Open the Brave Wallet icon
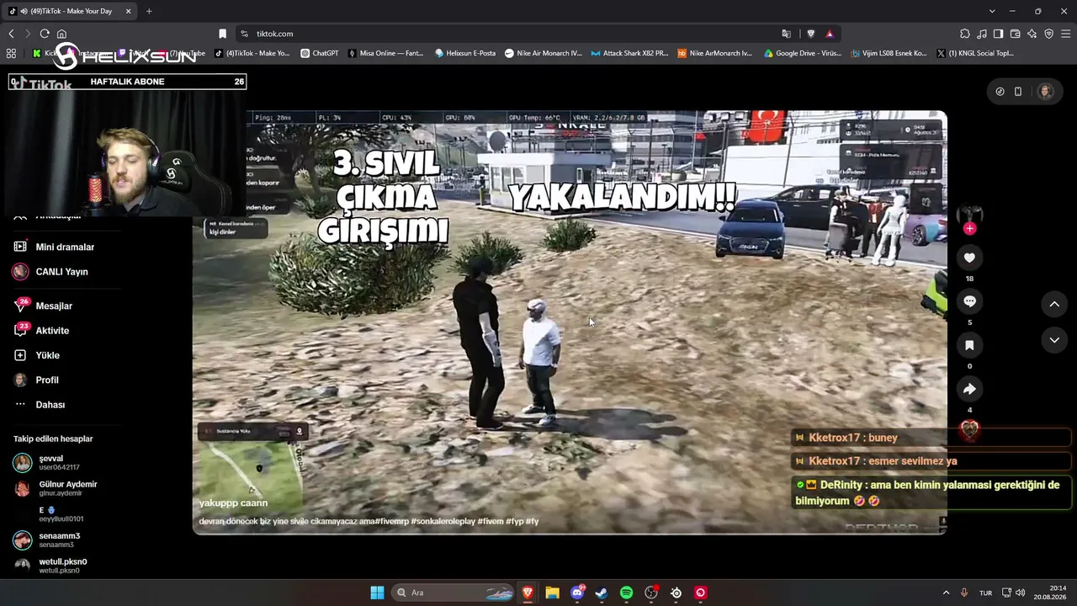1077x606 pixels. coord(1015,34)
